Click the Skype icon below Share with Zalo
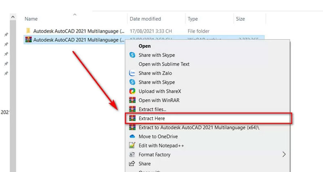323x172 pixels. (132, 82)
